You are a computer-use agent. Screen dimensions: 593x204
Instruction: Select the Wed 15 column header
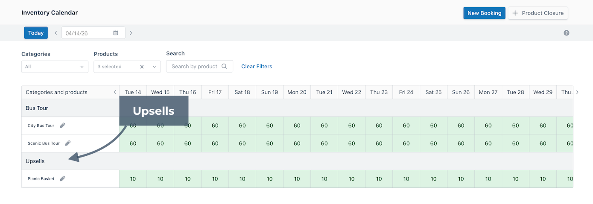click(160, 92)
